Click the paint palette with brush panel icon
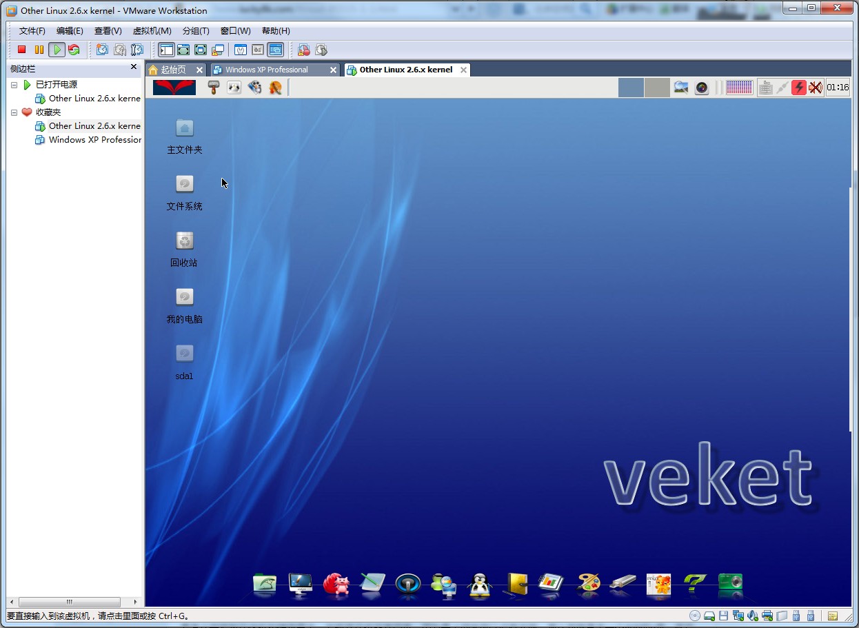Screen dimensions: 859x628 pyautogui.click(x=255, y=88)
